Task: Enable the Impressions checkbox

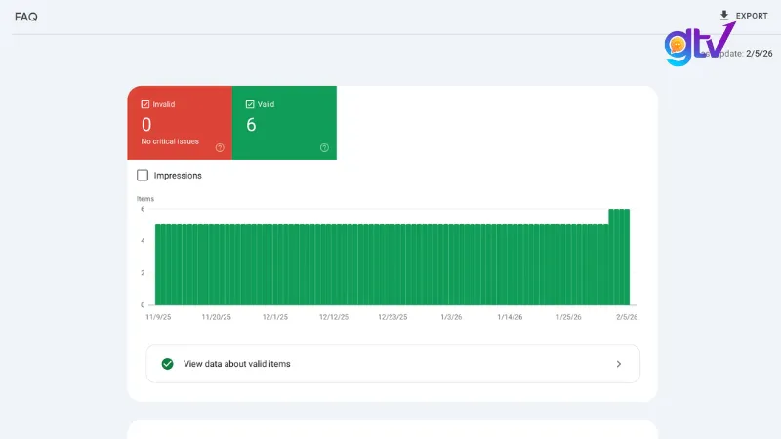Action: (x=143, y=176)
